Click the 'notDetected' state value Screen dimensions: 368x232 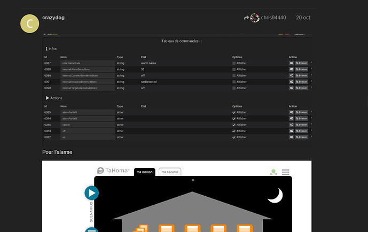[149, 82]
